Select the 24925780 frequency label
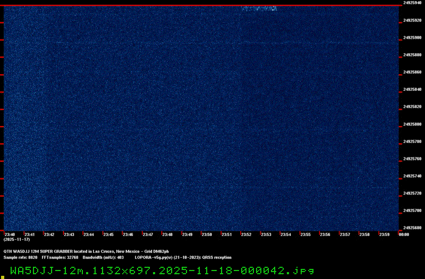Screen dimensions: 425x279 tap(412, 141)
